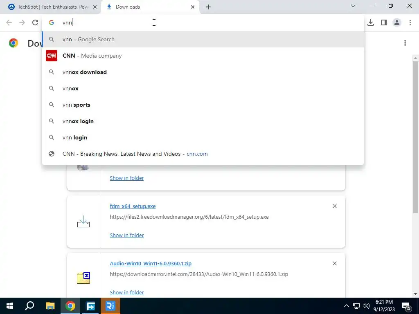This screenshot has width=419, height=314.
Task: Select the Downloads tab
Action: (x=150, y=7)
